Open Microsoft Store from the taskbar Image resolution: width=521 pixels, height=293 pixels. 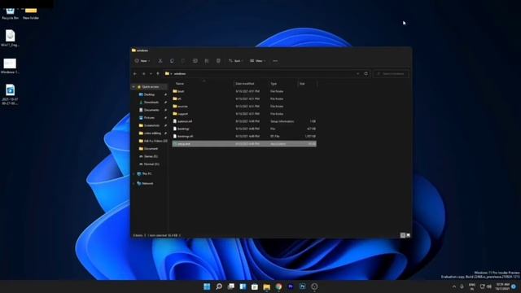click(x=255, y=286)
